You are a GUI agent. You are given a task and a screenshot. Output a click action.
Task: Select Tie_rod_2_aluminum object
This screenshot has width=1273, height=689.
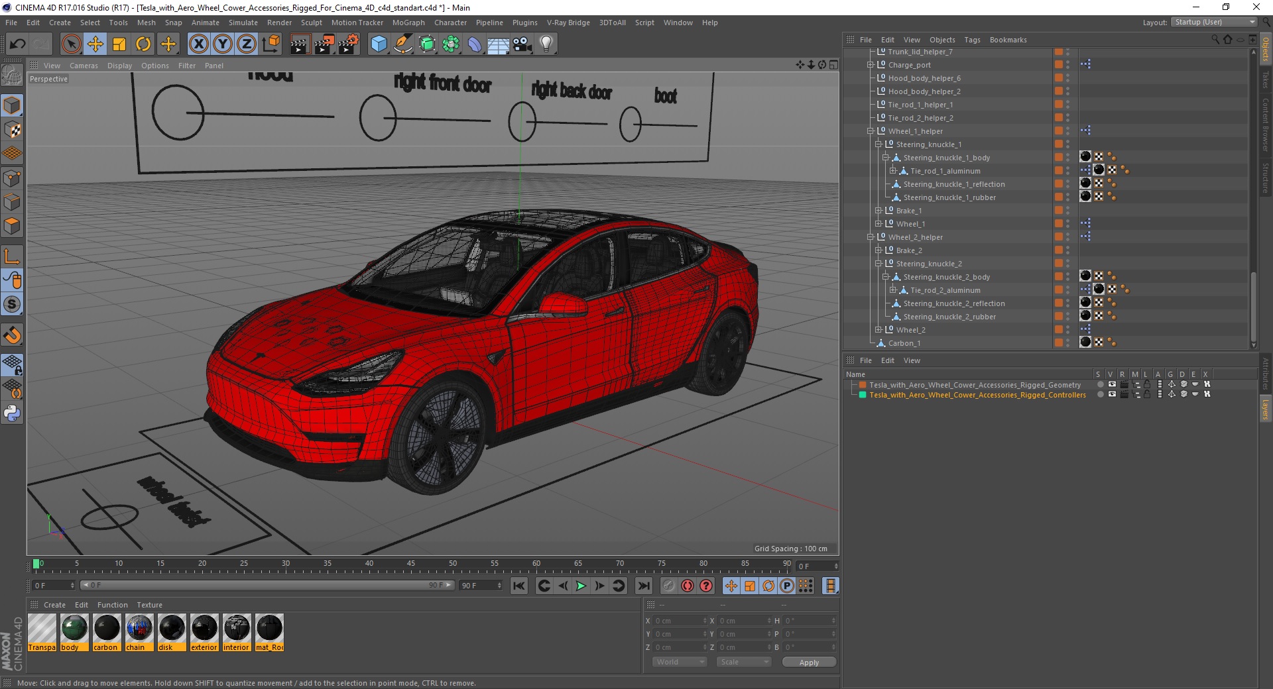[x=945, y=290]
